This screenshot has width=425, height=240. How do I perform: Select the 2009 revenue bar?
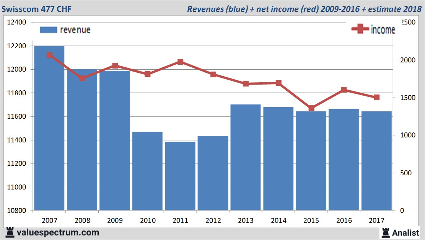click(x=115, y=140)
